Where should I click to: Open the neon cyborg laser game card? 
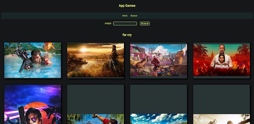pyautogui.click(x=33, y=104)
